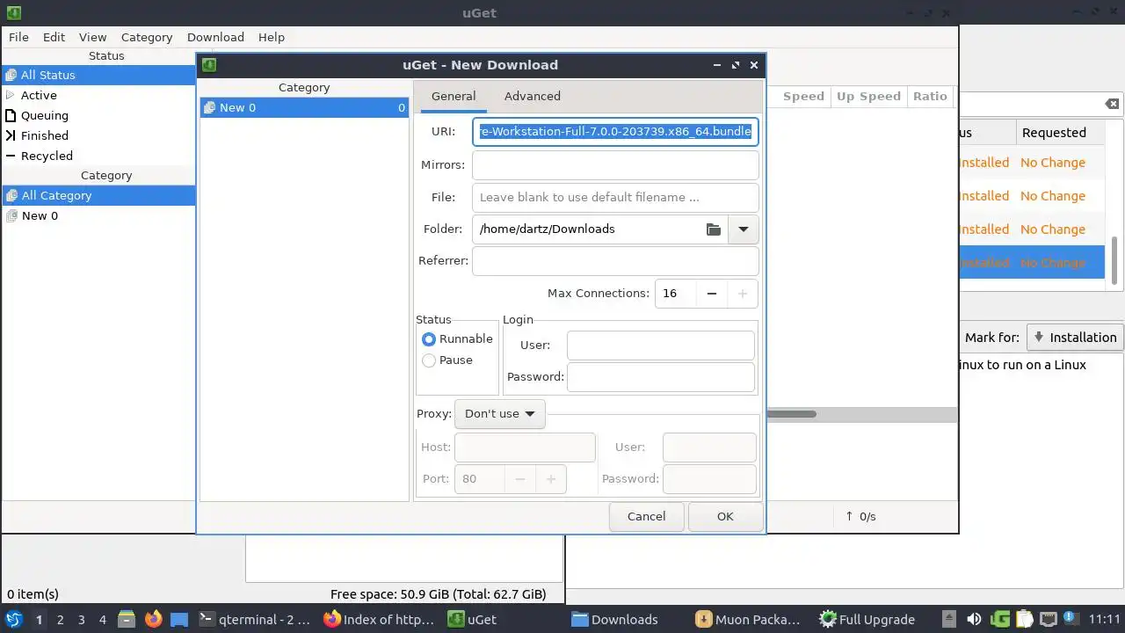Click the Max Connections value field
Image resolution: width=1125 pixels, height=633 pixels.
click(675, 293)
